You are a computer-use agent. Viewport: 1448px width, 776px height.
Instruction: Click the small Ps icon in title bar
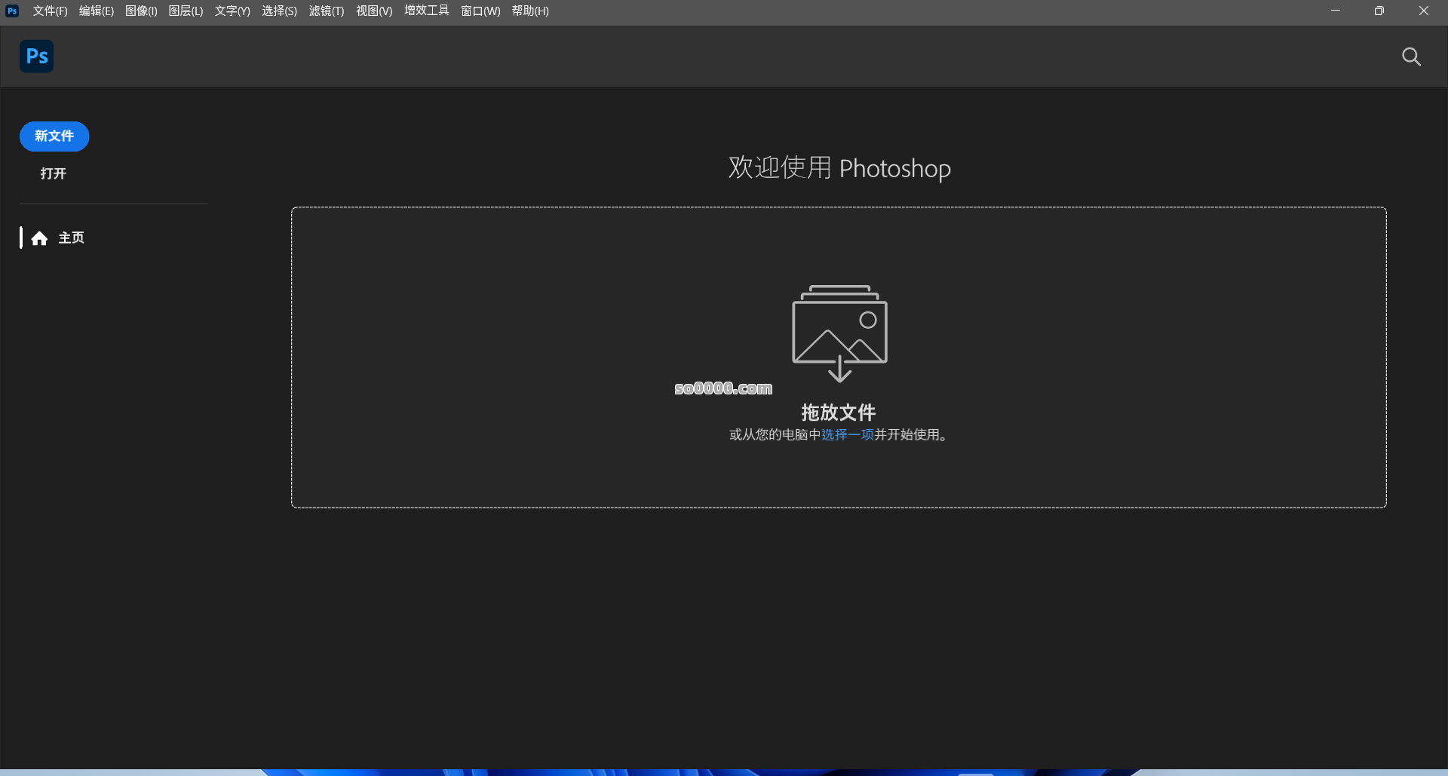[12, 11]
